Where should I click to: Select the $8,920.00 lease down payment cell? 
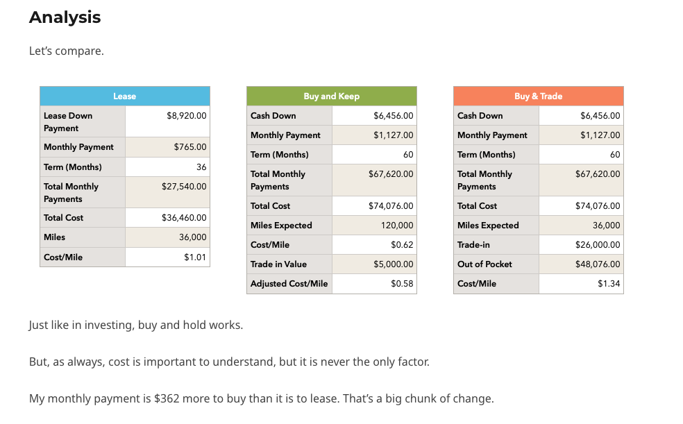[x=186, y=116]
